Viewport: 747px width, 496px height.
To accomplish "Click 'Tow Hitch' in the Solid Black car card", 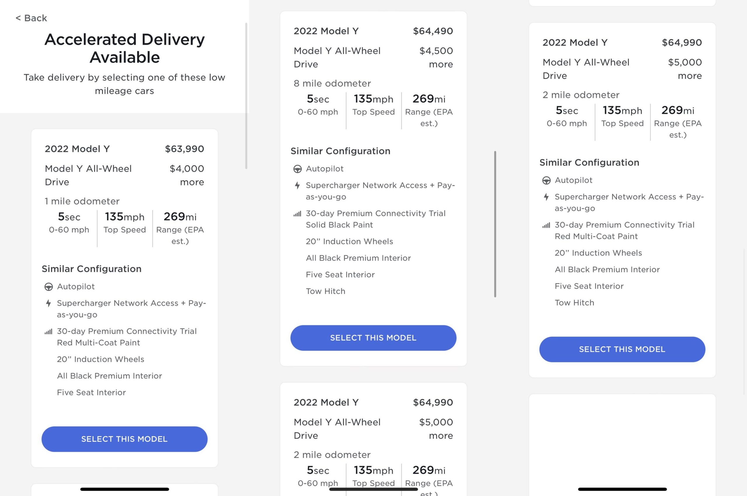I will click(325, 291).
